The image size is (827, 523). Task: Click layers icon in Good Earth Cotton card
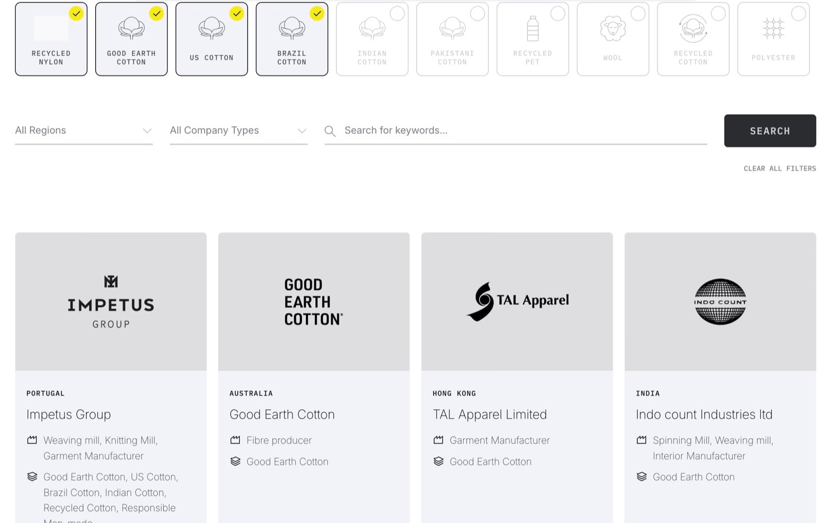point(235,461)
